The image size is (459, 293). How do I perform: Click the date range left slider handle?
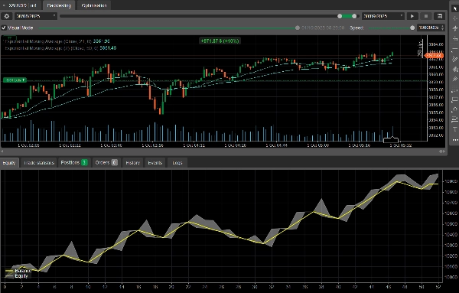(x=340, y=16)
